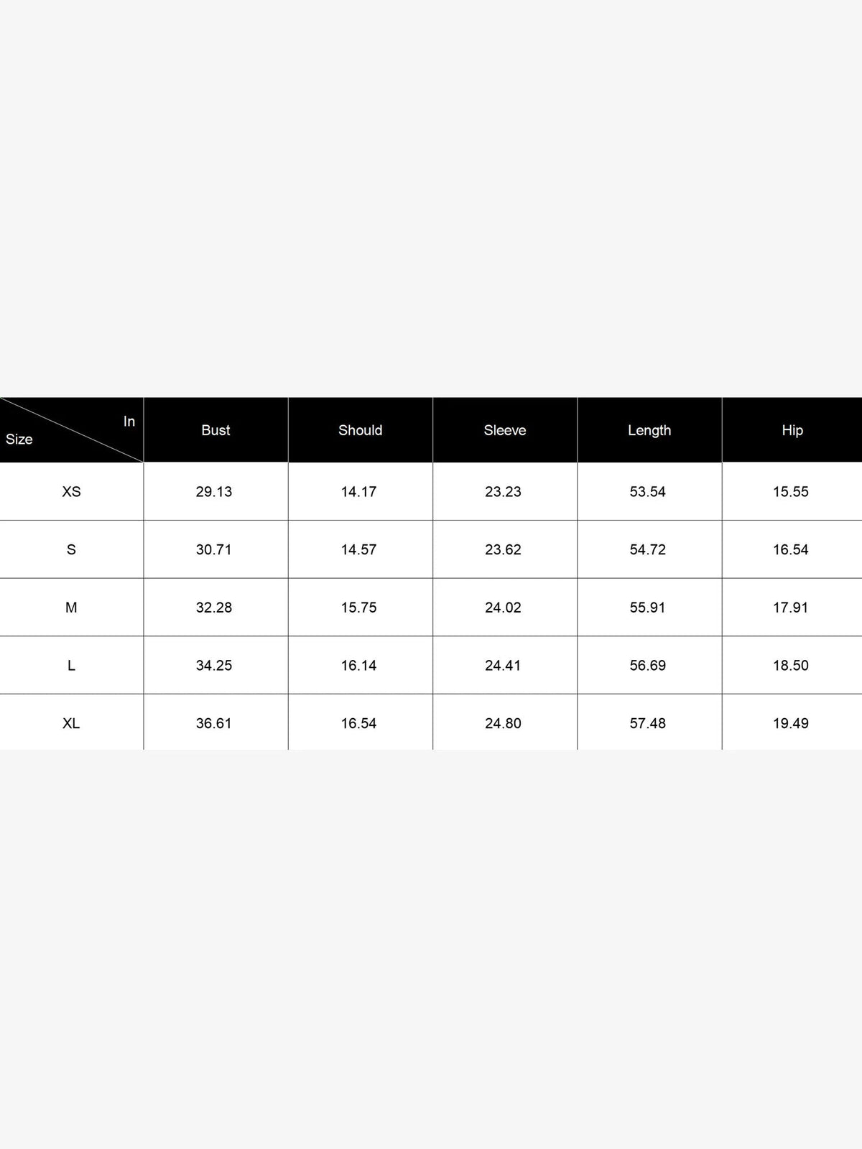Select the Length column header

[x=649, y=430]
